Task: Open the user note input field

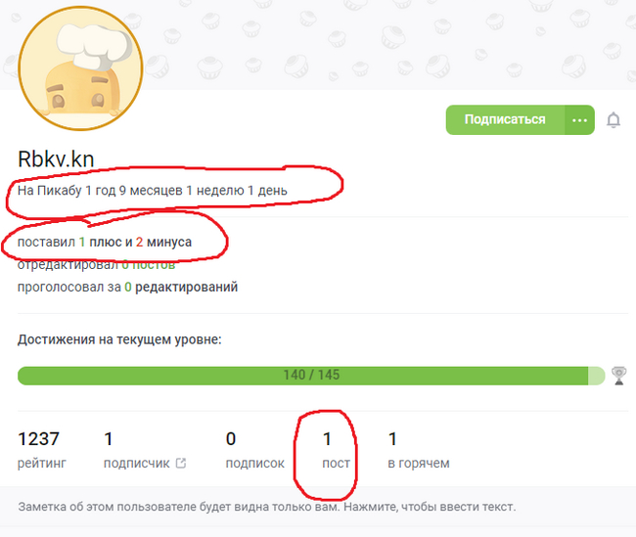Action: coord(267,507)
